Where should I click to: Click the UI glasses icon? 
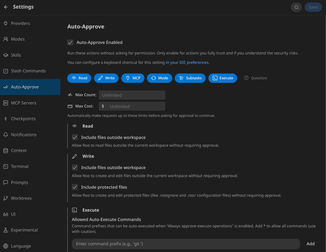coord(6,214)
